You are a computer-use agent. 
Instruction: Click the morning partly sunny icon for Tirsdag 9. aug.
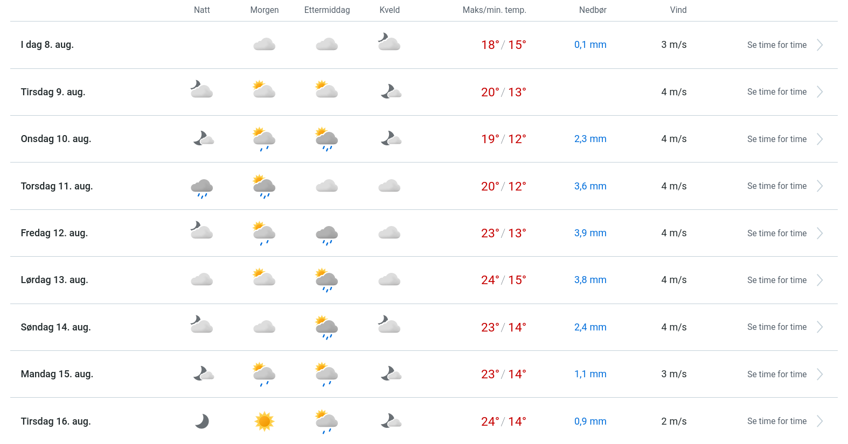point(264,90)
